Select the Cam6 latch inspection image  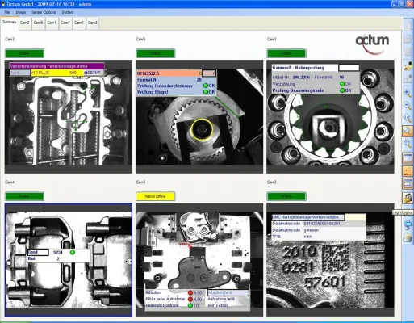[x=199, y=259]
